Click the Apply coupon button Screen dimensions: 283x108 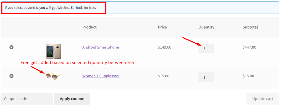[72, 99]
